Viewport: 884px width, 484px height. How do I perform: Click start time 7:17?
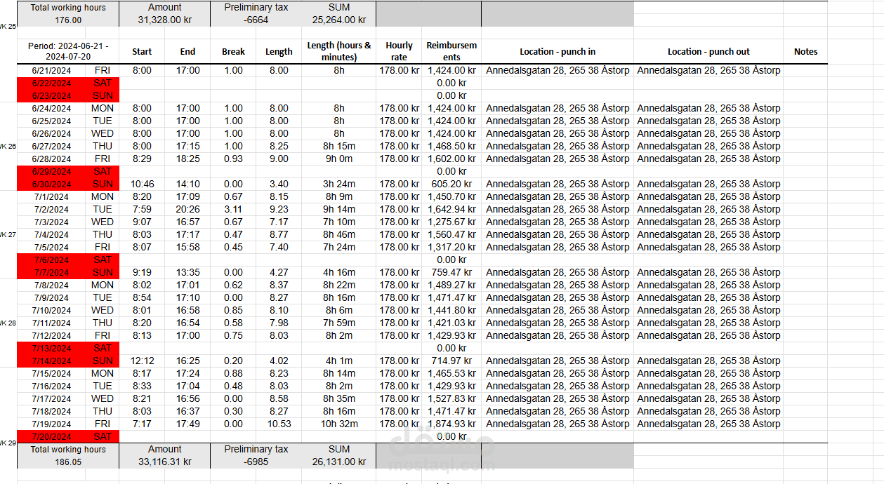142,424
